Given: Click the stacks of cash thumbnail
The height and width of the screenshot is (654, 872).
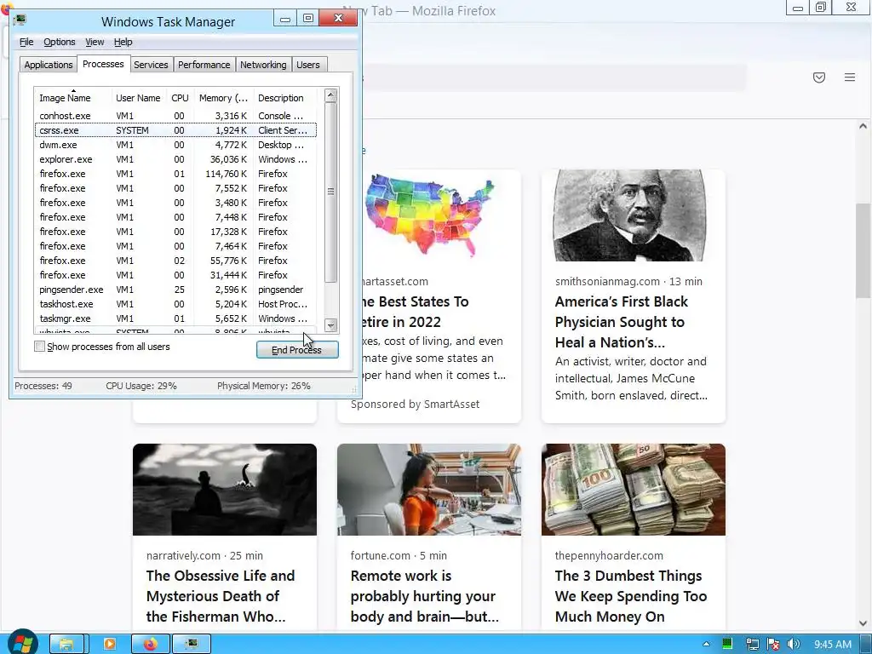Looking at the screenshot, I should (634, 490).
